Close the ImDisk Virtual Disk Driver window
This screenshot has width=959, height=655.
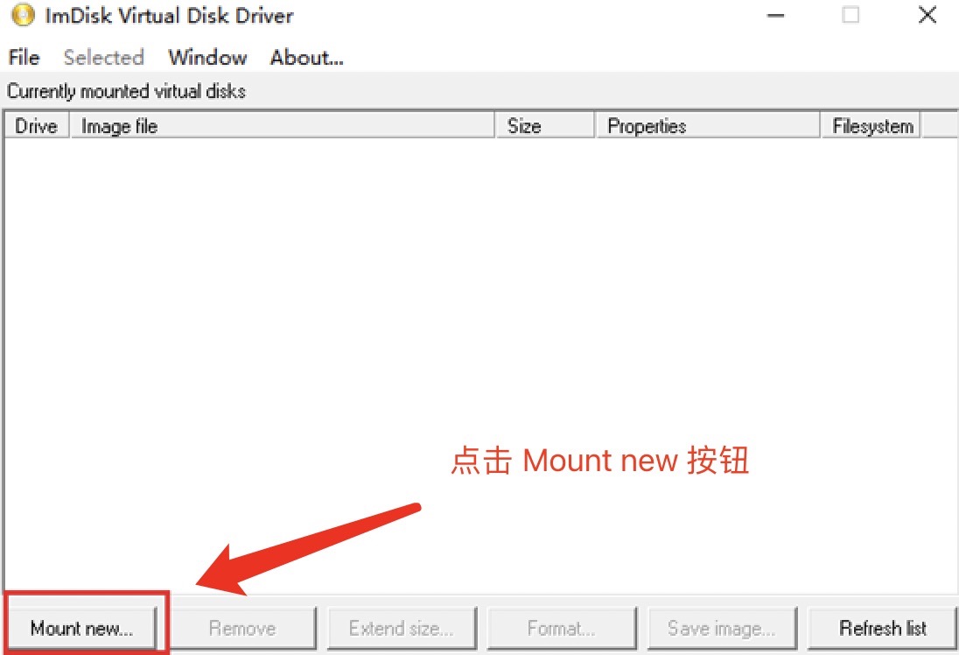coord(927,15)
